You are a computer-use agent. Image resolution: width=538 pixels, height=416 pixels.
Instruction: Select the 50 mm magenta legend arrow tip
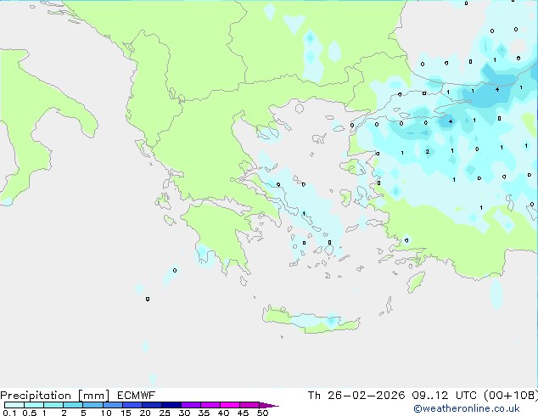click(272, 406)
